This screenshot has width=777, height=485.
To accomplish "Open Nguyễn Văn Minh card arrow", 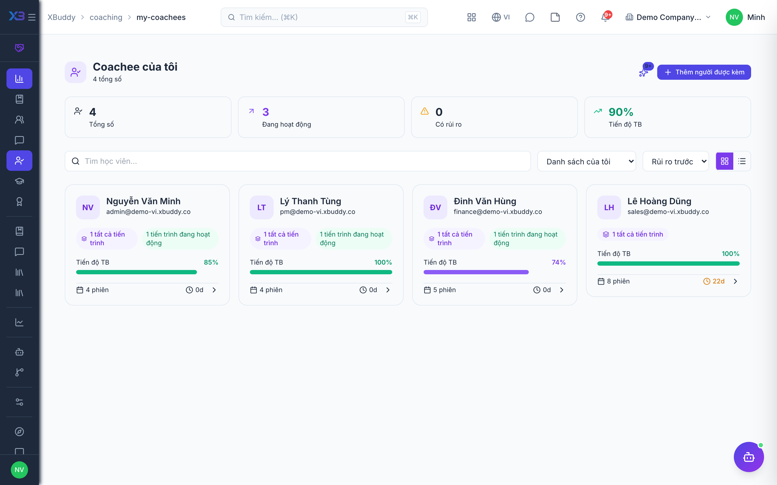I will 214,290.
